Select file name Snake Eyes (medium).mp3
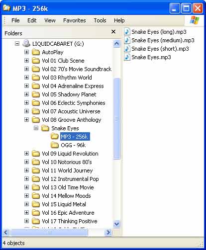The width and height of the screenshot is (206, 250). click(163, 40)
